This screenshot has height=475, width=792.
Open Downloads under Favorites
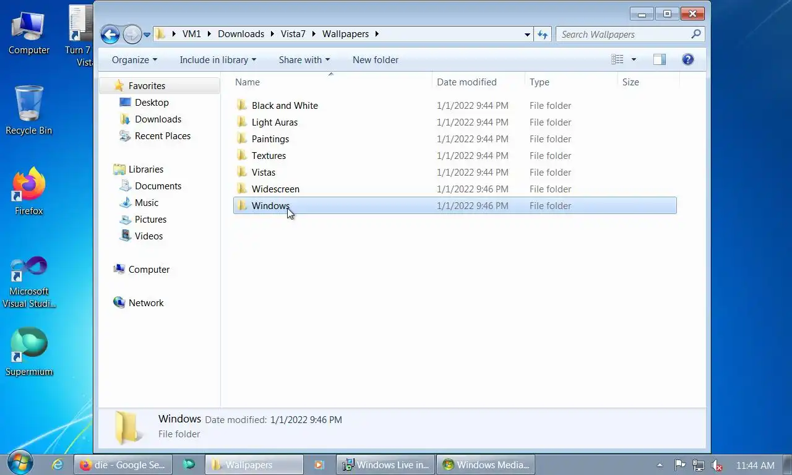pos(158,119)
